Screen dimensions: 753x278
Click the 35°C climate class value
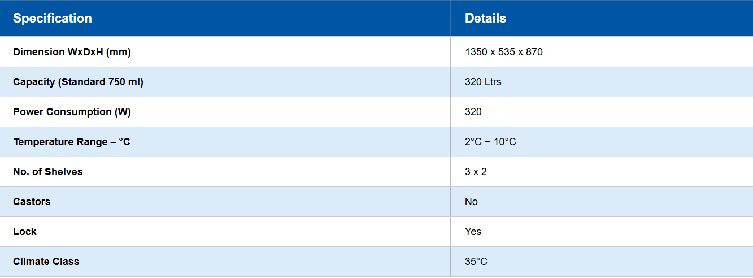[476, 262]
